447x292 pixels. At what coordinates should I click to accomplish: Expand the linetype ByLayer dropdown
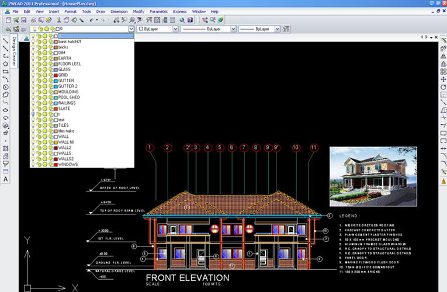point(233,29)
